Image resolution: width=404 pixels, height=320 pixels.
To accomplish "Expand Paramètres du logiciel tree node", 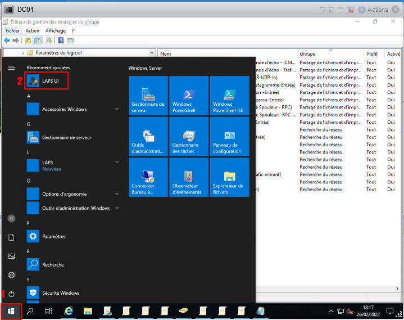I will pyautogui.click(x=23, y=53).
